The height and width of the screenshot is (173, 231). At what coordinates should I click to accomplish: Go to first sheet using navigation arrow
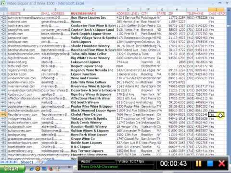[x=2, y=162]
